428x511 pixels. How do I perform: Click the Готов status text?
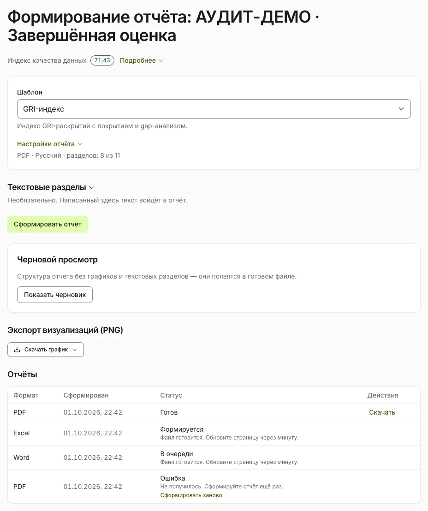coord(169,412)
